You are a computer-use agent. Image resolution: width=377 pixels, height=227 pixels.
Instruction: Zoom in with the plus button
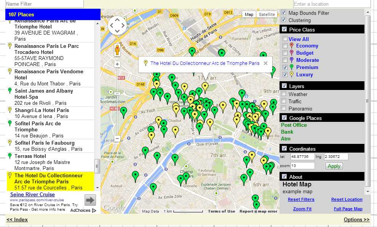tap(117, 64)
